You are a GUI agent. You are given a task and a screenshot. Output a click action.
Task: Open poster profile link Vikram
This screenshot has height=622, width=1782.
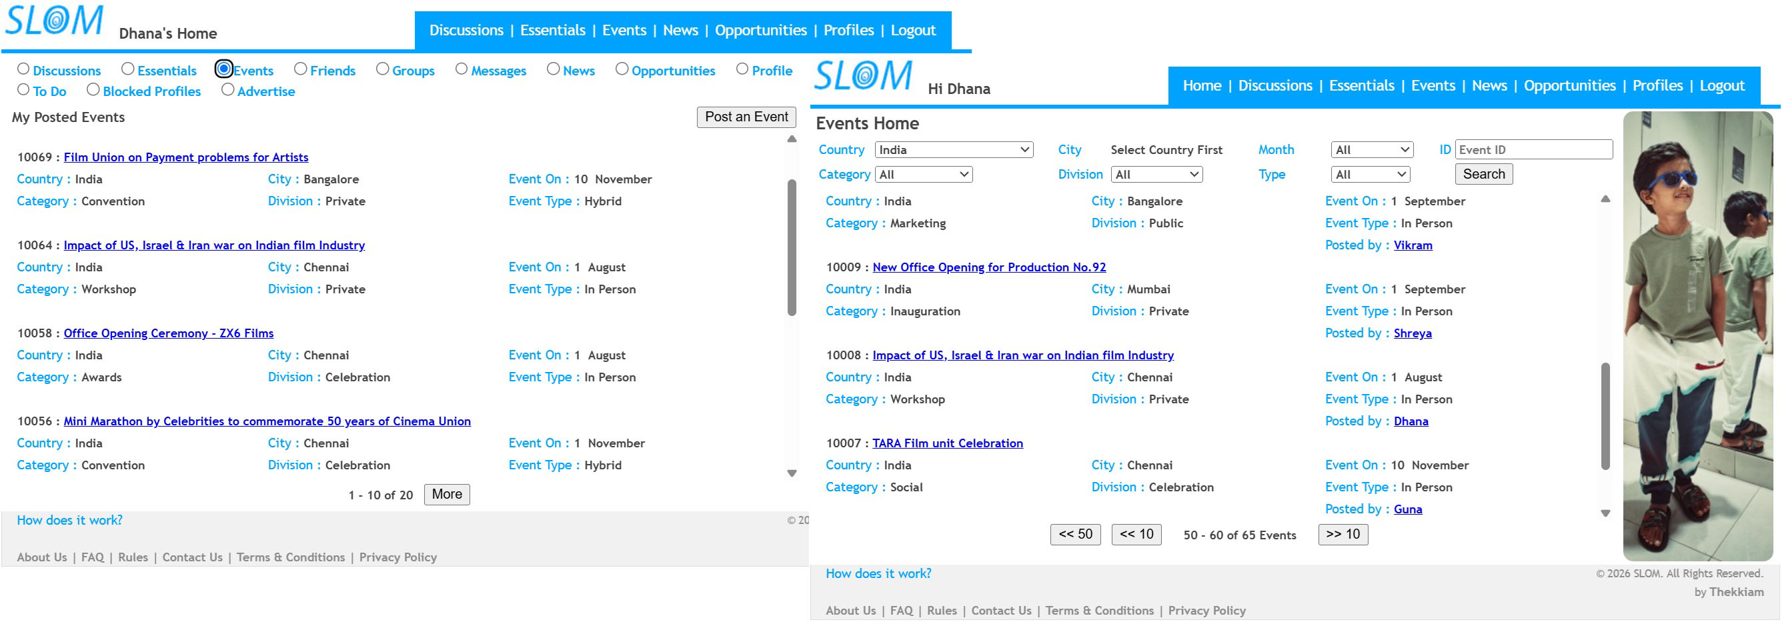[1413, 245]
